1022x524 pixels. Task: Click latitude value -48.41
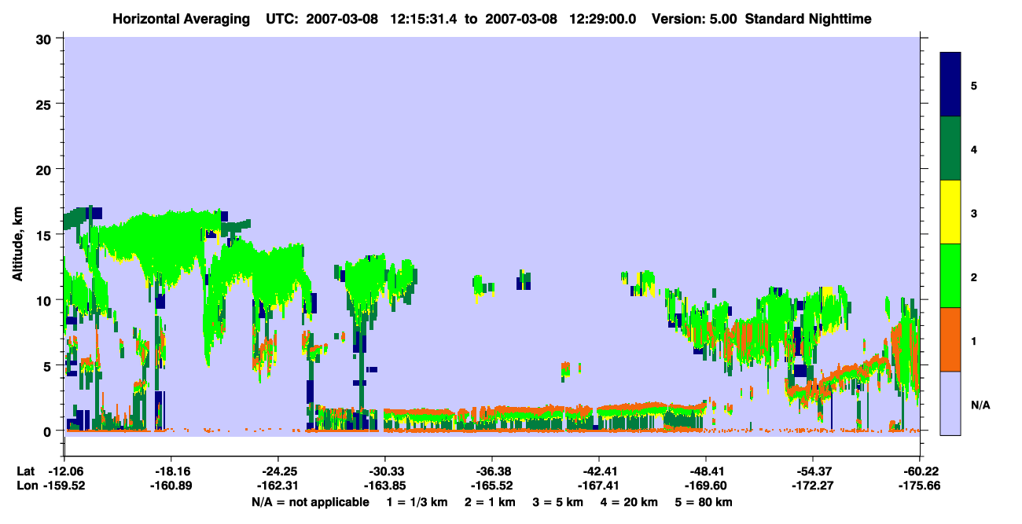705,471
